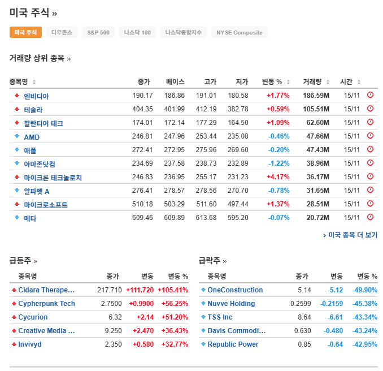The width and height of the screenshot is (383, 371).
Task: Switch to the S&P 500 tab
Action: pyautogui.click(x=98, y=32)
